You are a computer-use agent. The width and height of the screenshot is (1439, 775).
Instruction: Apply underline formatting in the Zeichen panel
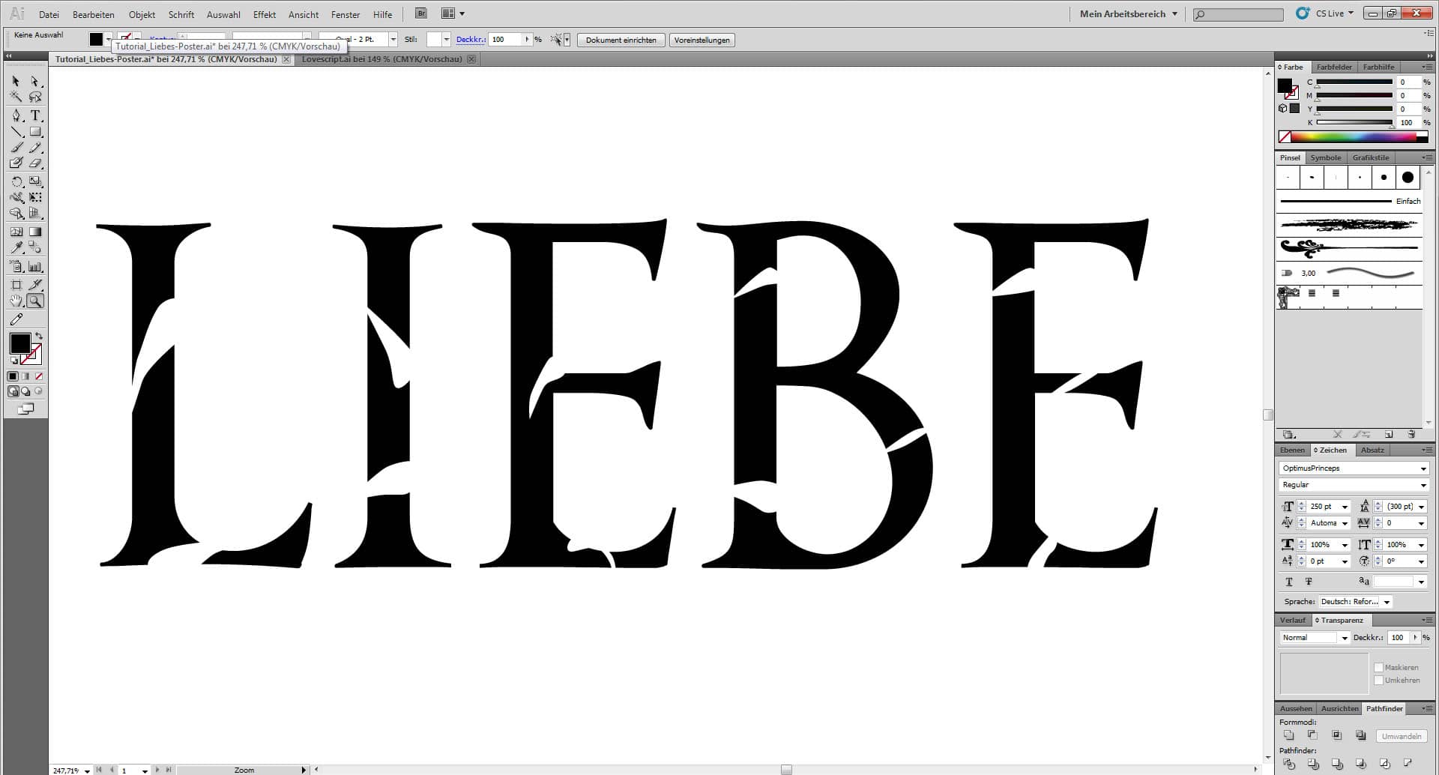[x=1289, y=581]
